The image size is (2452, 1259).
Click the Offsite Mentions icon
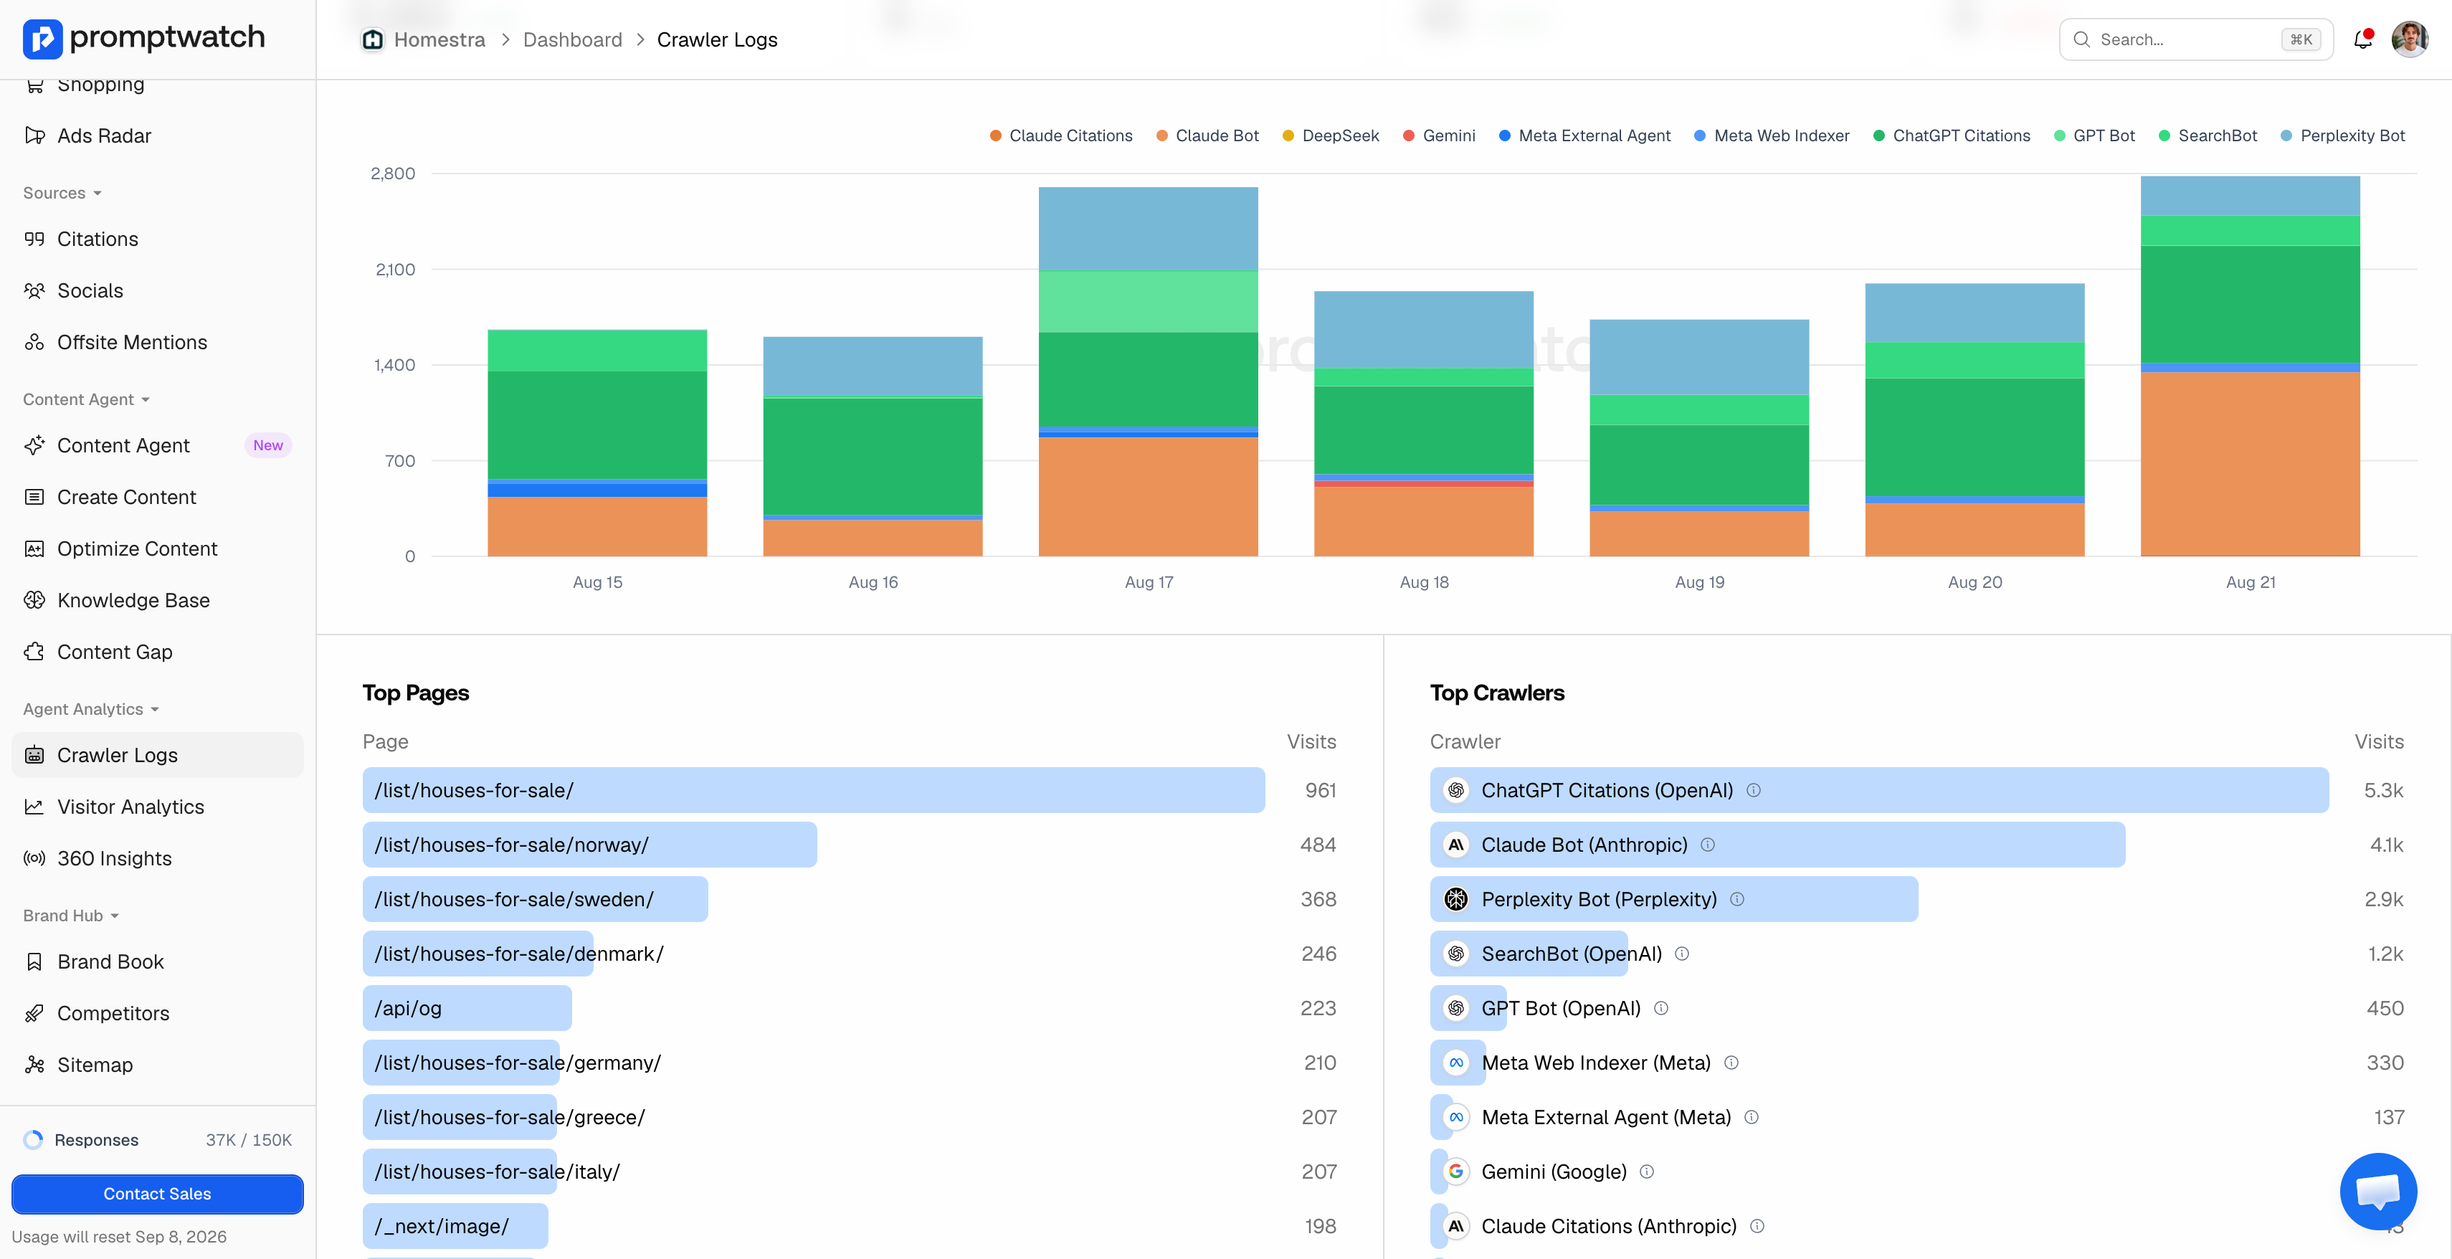pos(35,341)
